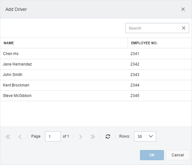
Task: Open the Rows per page dropdown
Action: 145,136
